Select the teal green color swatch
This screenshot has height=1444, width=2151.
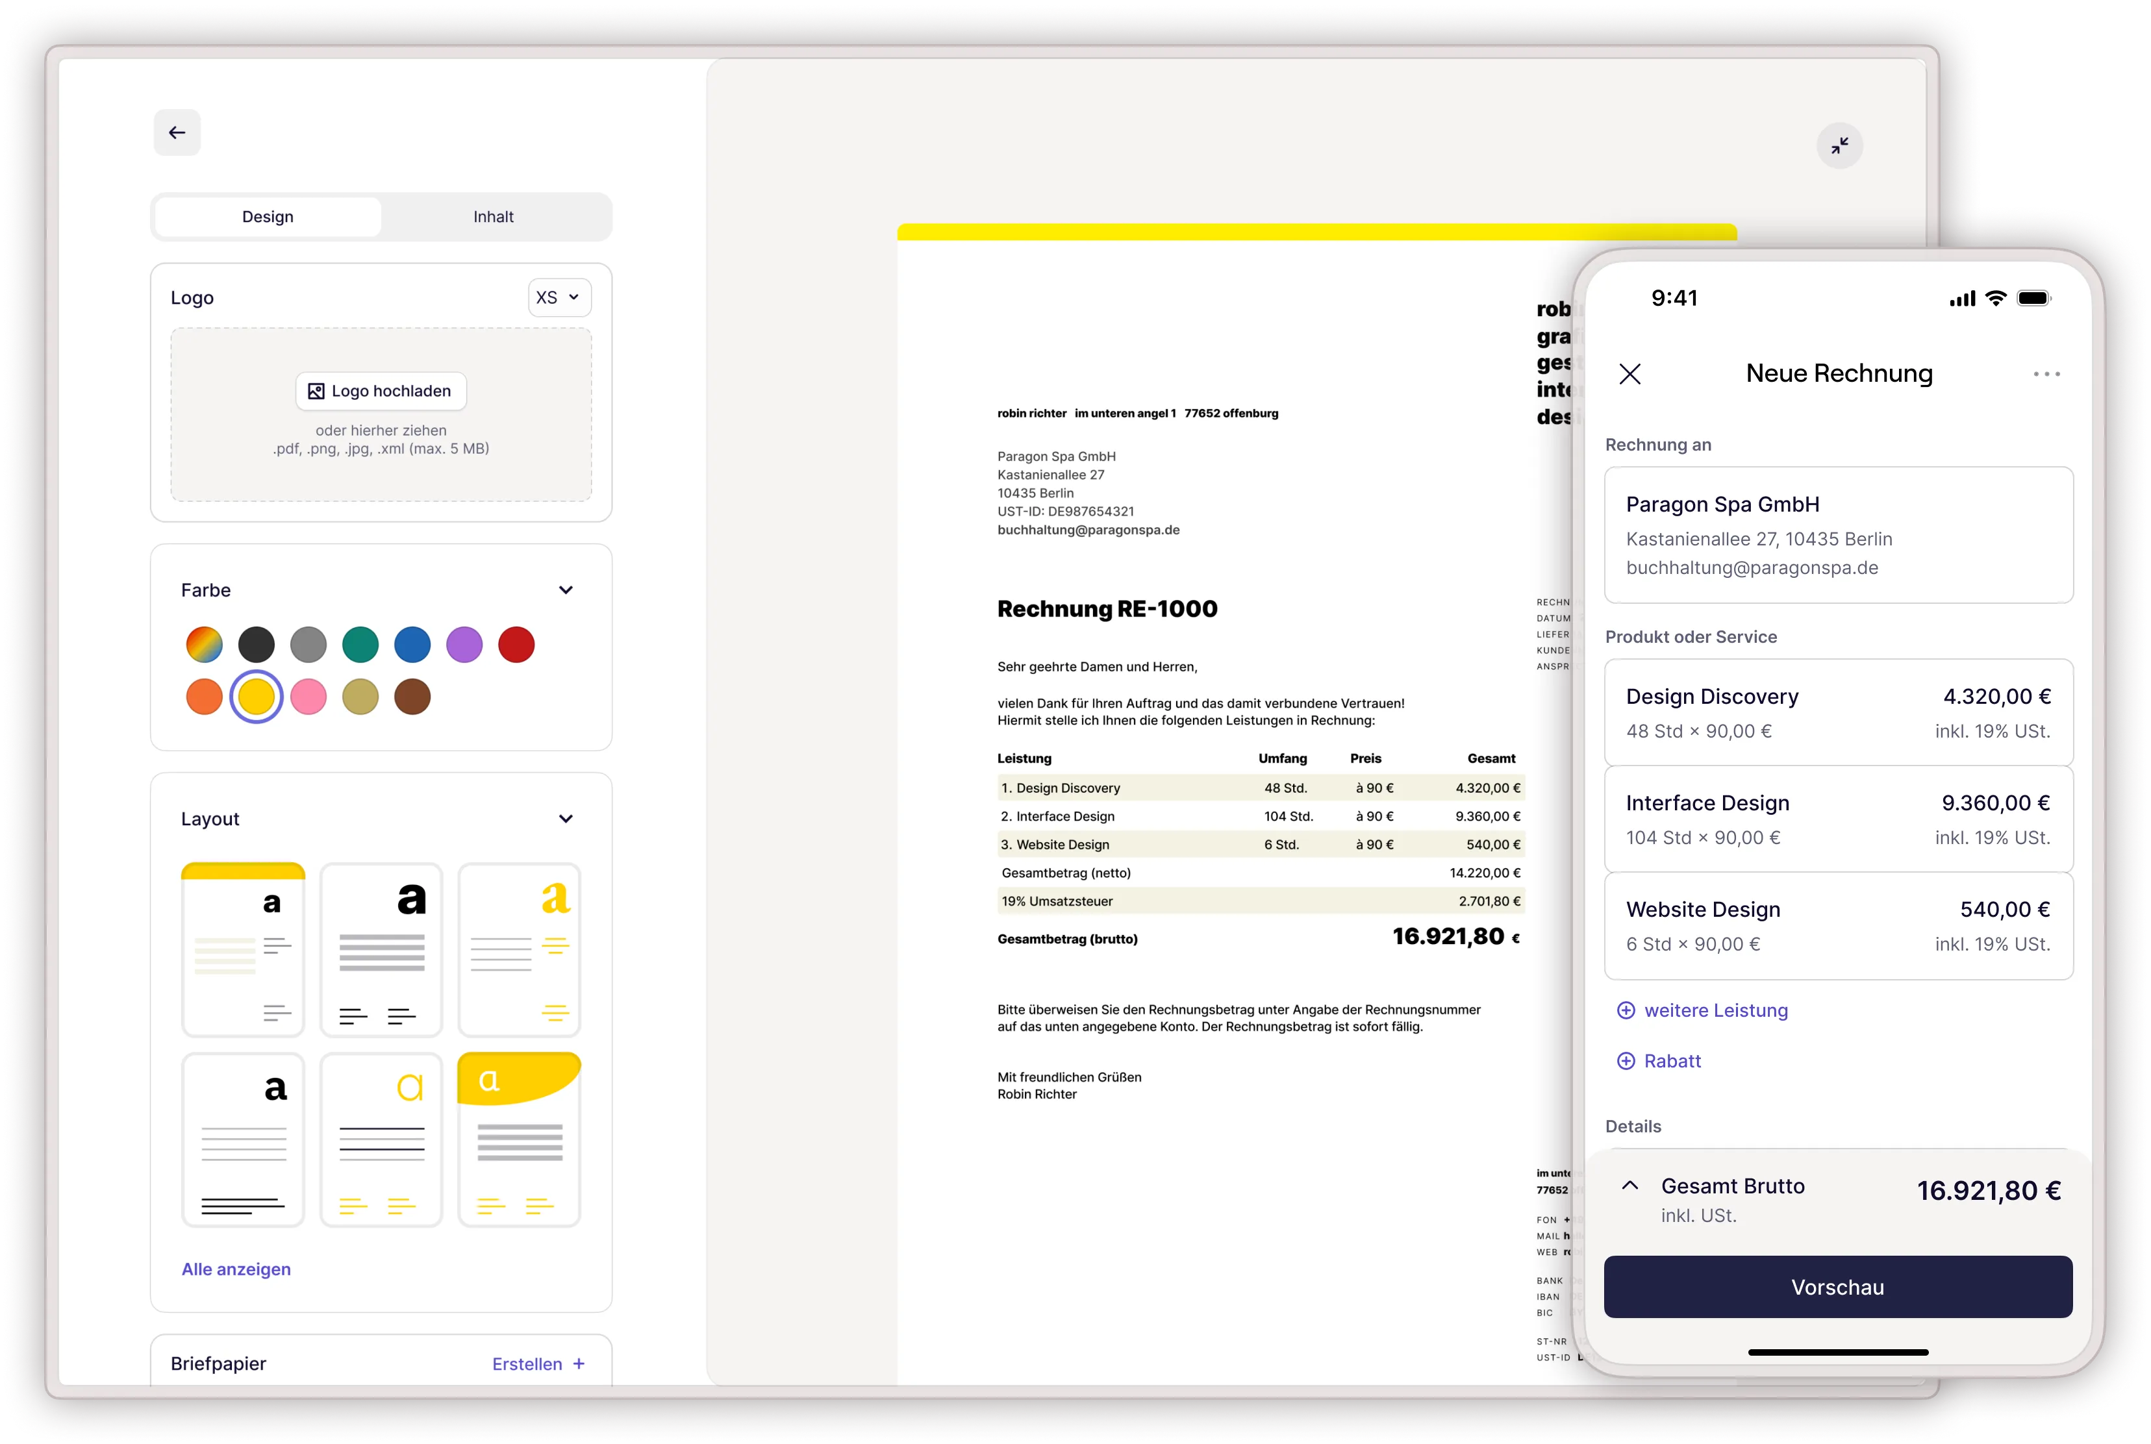[360, 645]
